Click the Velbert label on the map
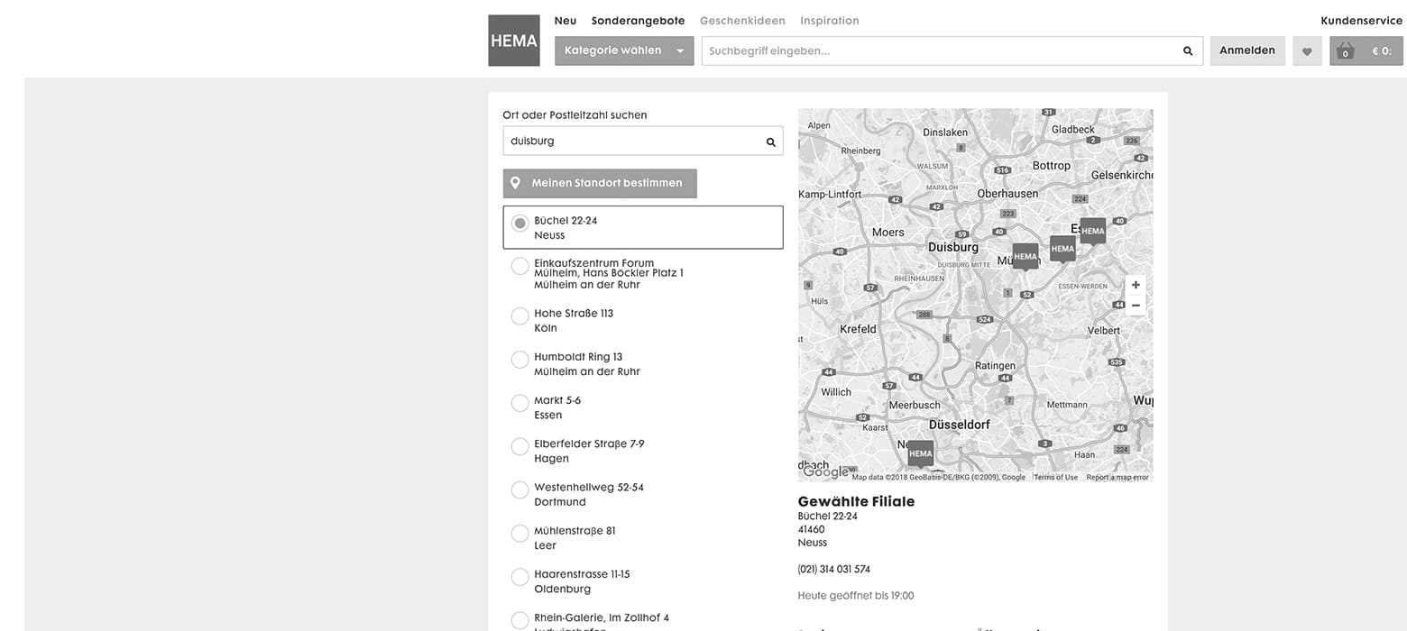1407x631 pixels. point(1104,331)
